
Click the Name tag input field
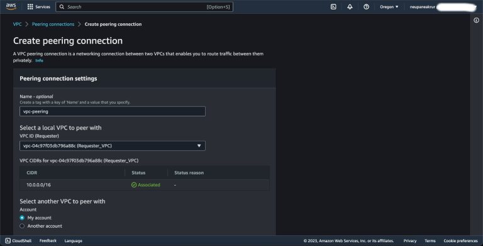(113, 111)
